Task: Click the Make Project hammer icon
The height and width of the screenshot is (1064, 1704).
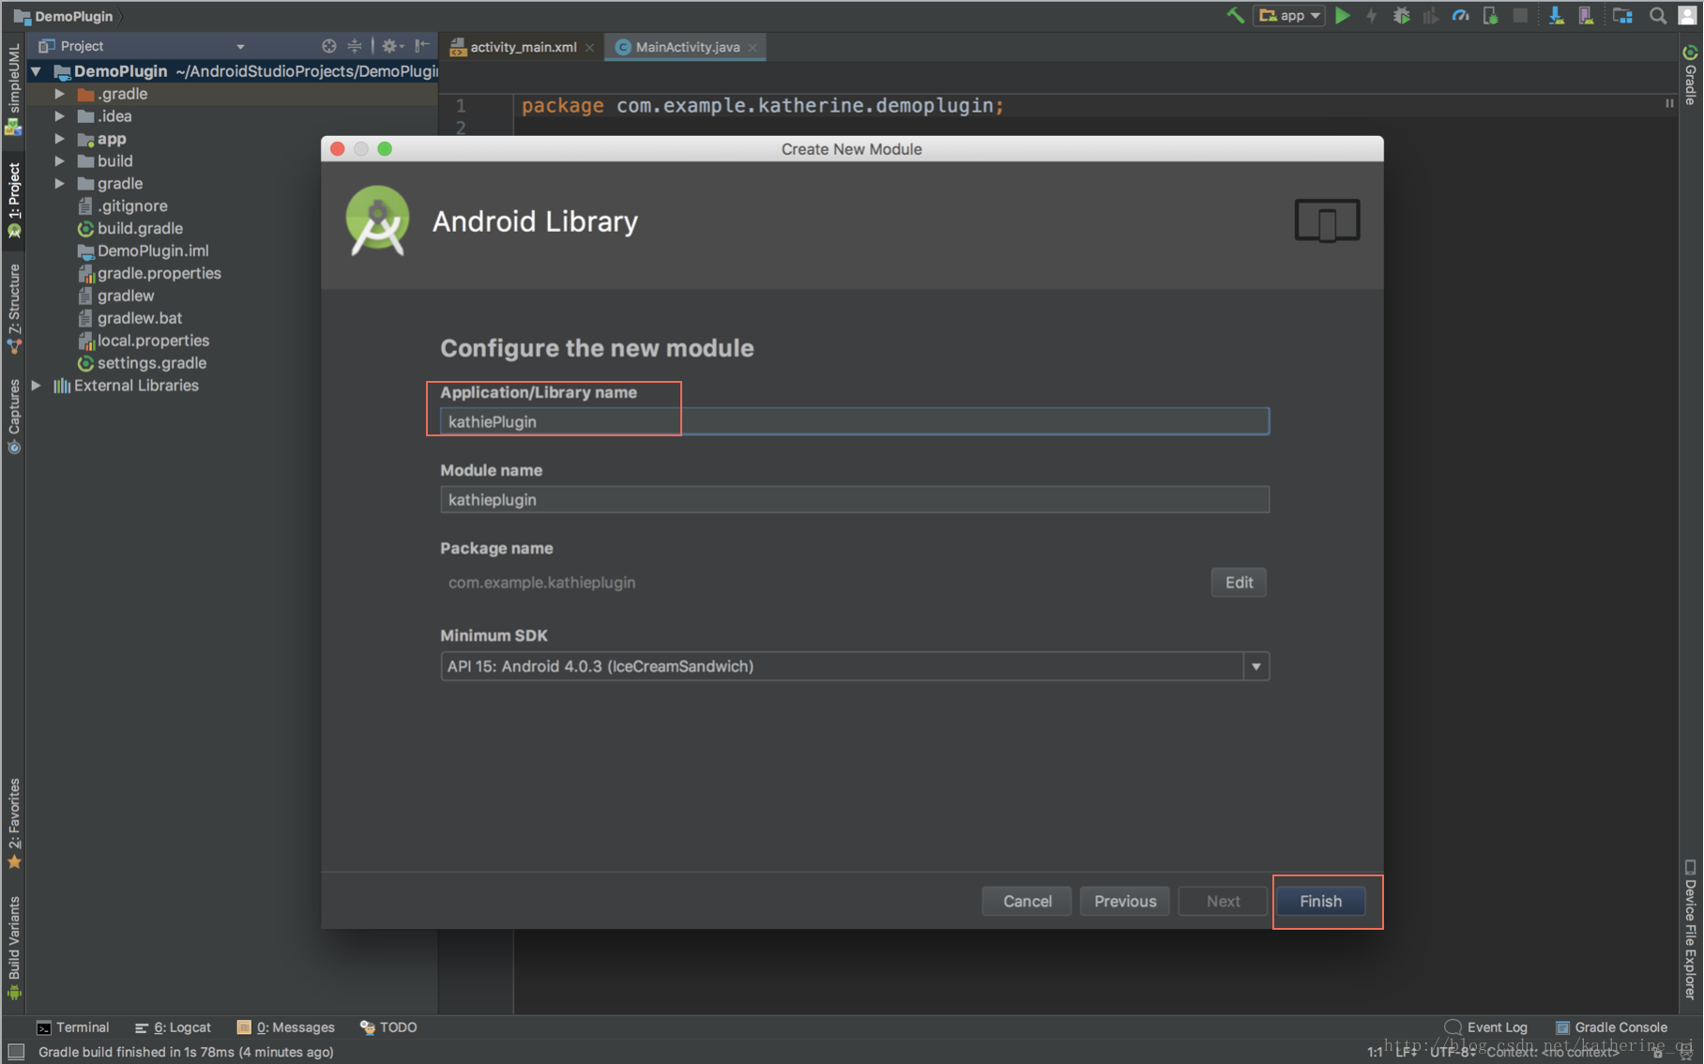Action: [1235, 15]
